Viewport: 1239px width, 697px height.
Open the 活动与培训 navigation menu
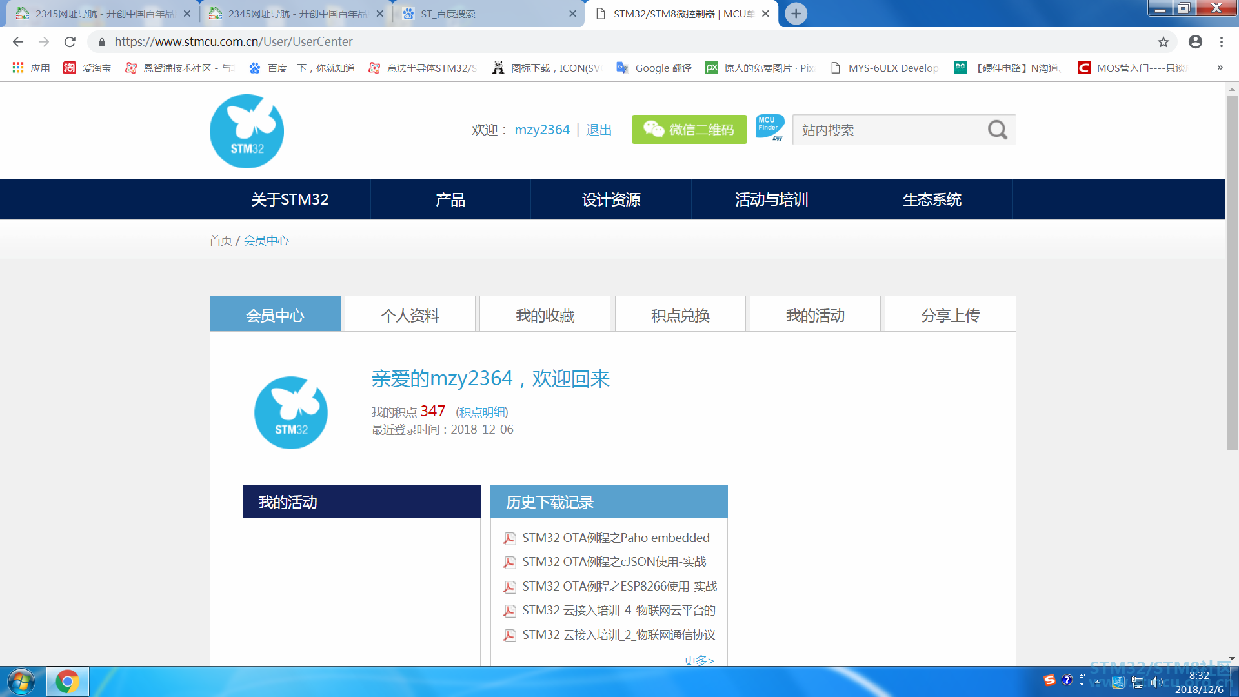(772, 199)
